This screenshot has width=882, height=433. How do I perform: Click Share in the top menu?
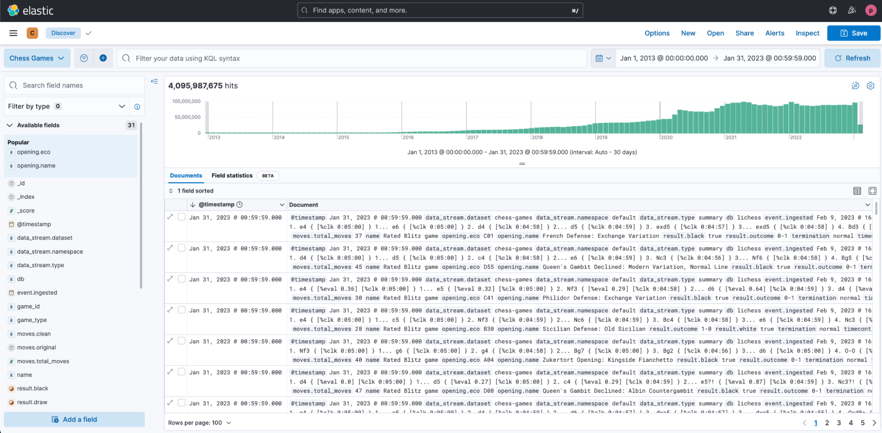744,33
